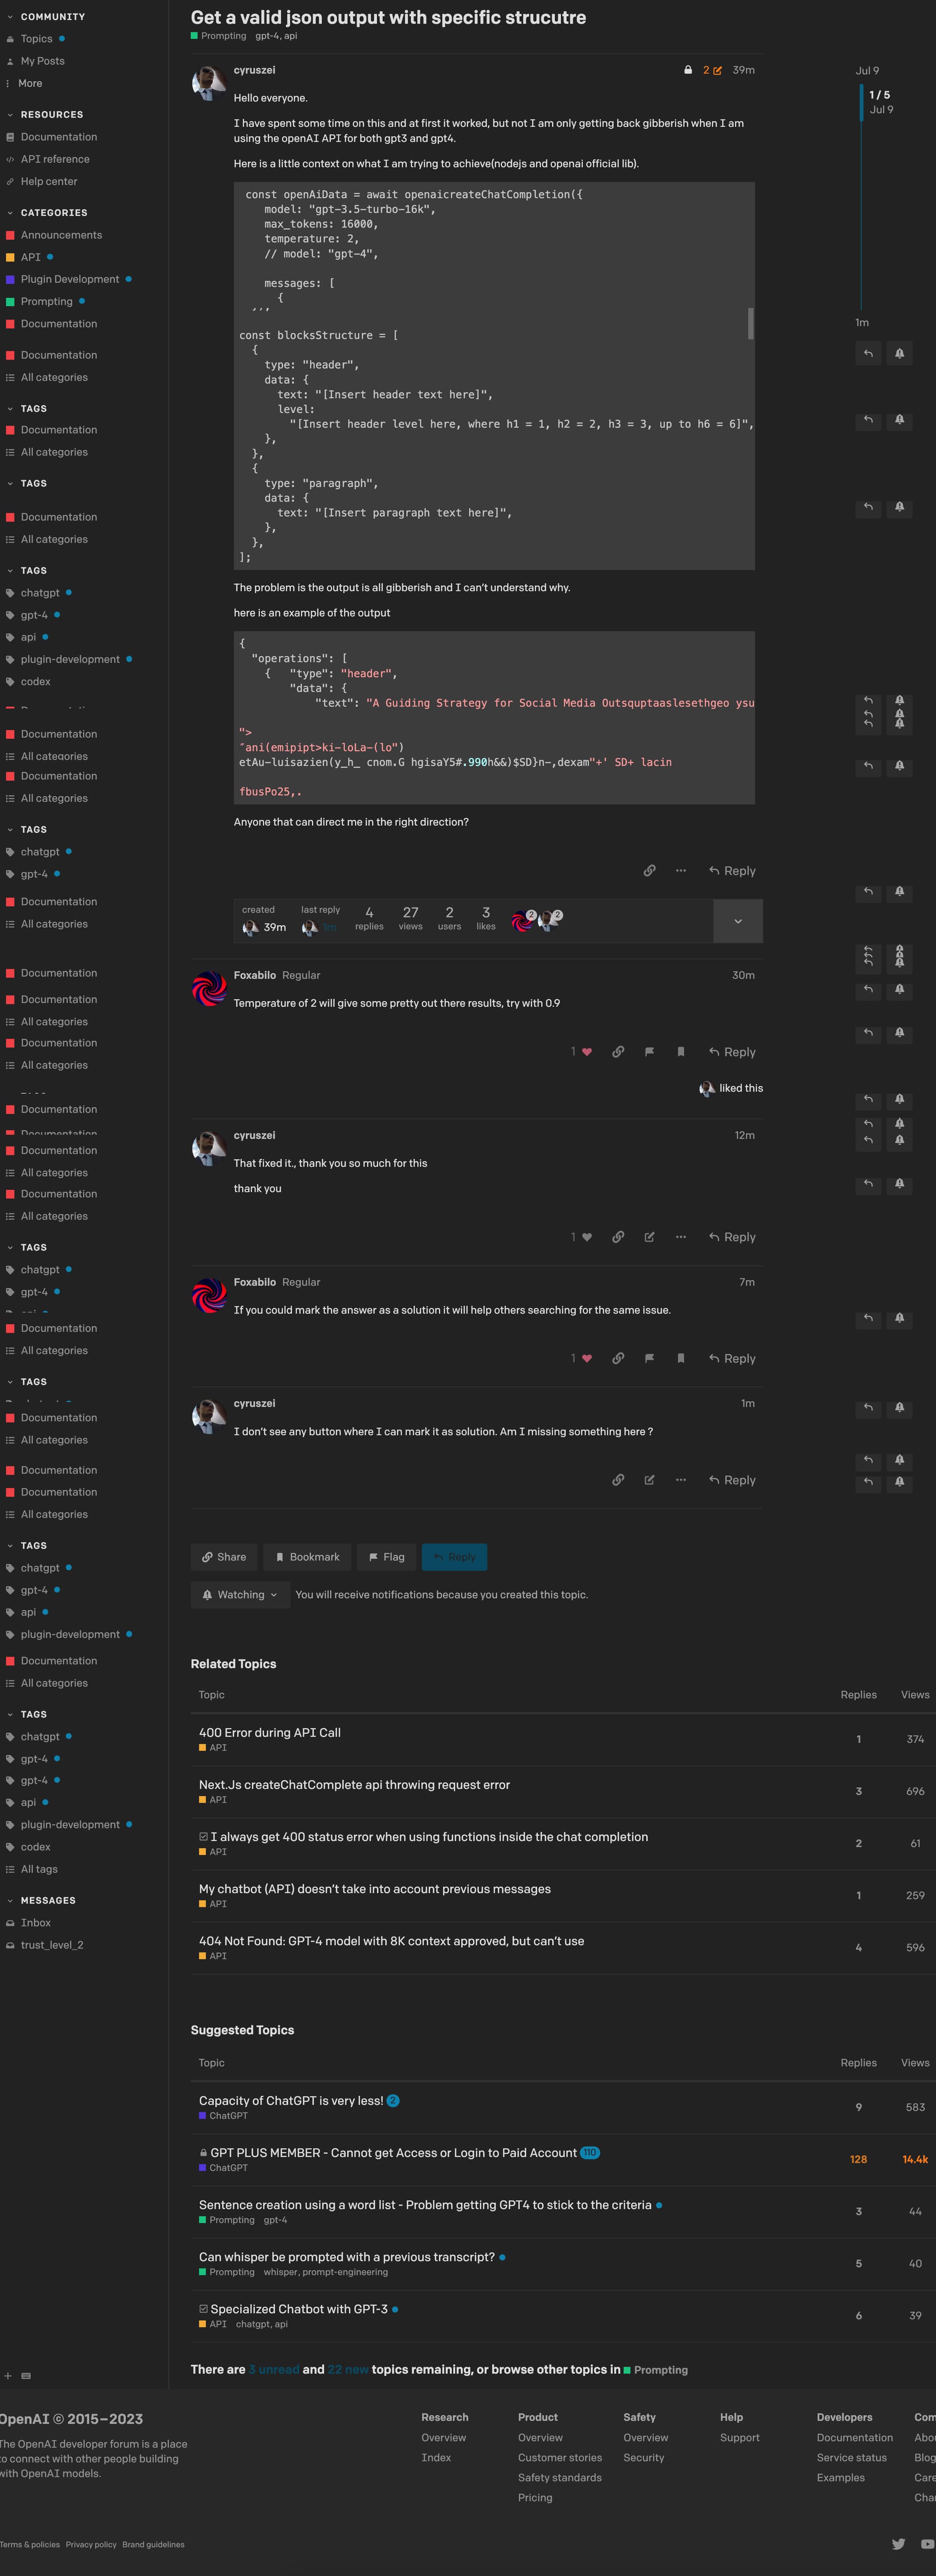Click the Share button below the topic
This screenshot has width=936, height=2576.
[224, 1557]
